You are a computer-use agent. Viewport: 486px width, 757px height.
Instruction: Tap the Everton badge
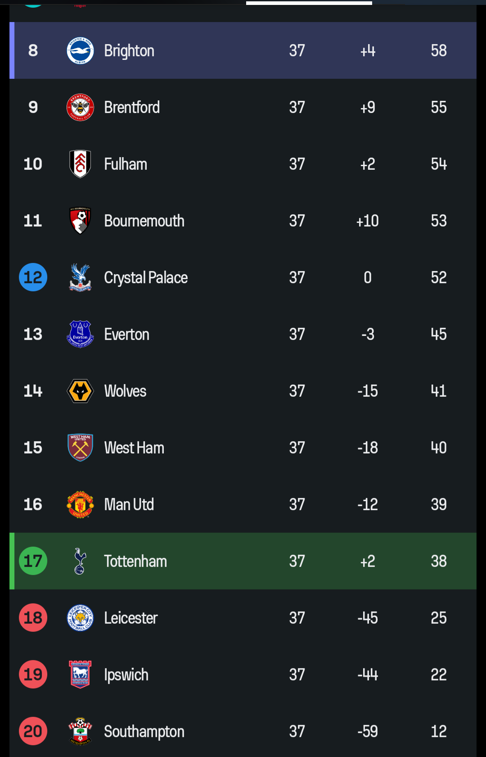coord(80,334)
